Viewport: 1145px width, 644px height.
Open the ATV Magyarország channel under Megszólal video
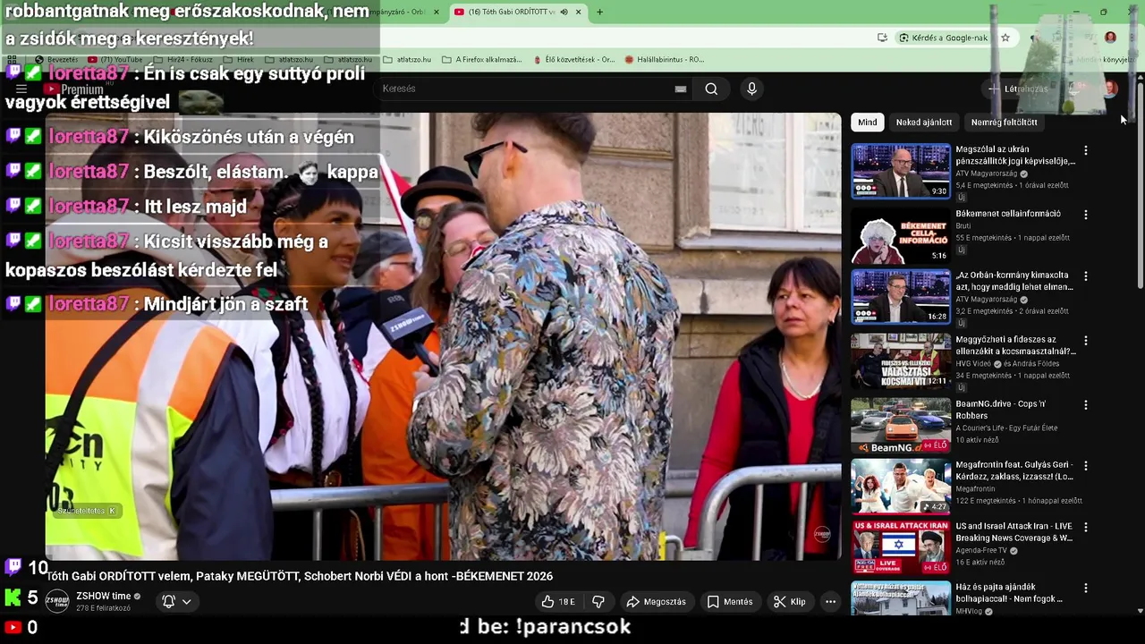pyautogui.click(x=987, y=174)
